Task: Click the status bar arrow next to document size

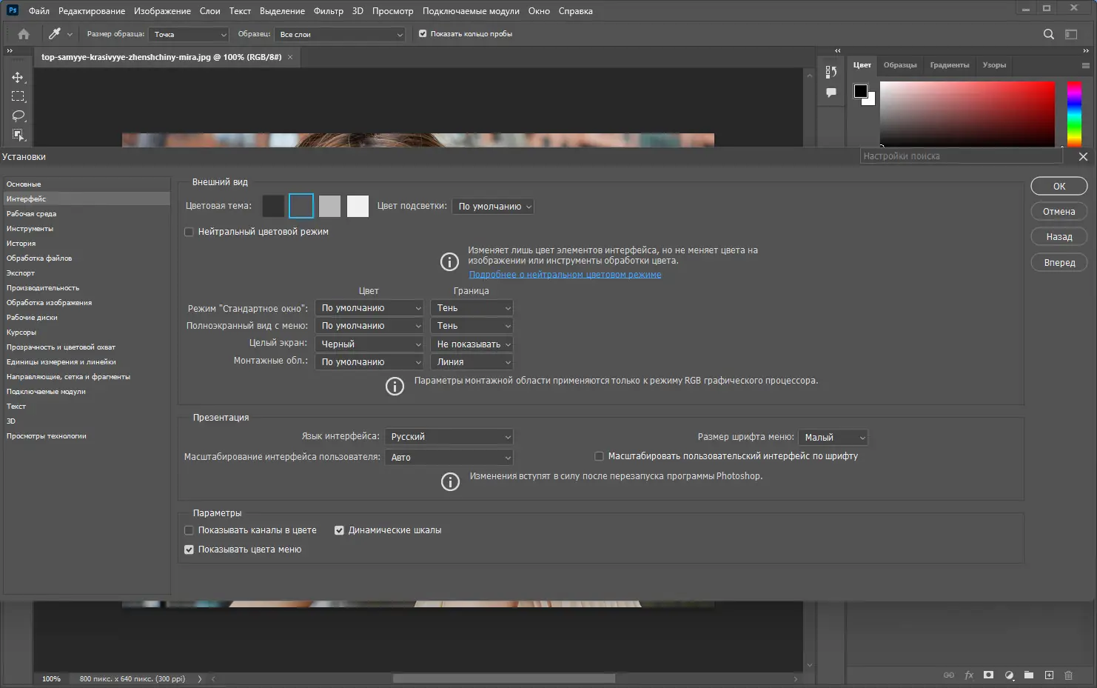Action: tap(199, 678)
